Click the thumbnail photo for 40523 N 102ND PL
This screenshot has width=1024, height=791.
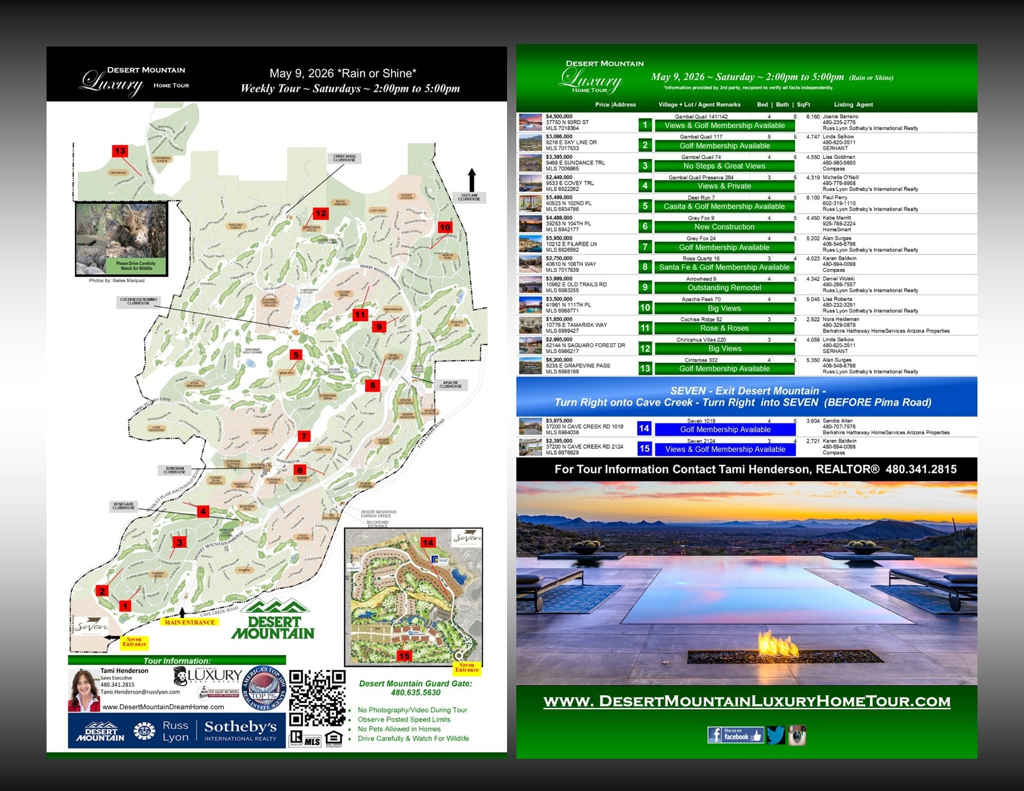tap(531, 203)
